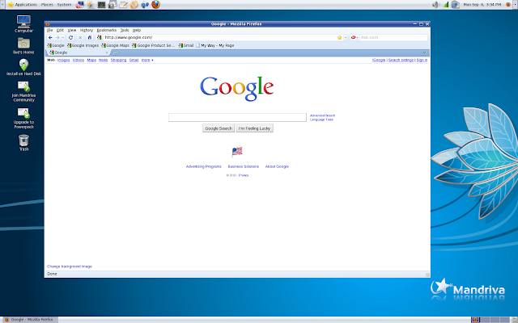This screenshot has height=323, width=518.
Task: Click the Privacy link
Action: pyautogui.click(x=244, y=175)
